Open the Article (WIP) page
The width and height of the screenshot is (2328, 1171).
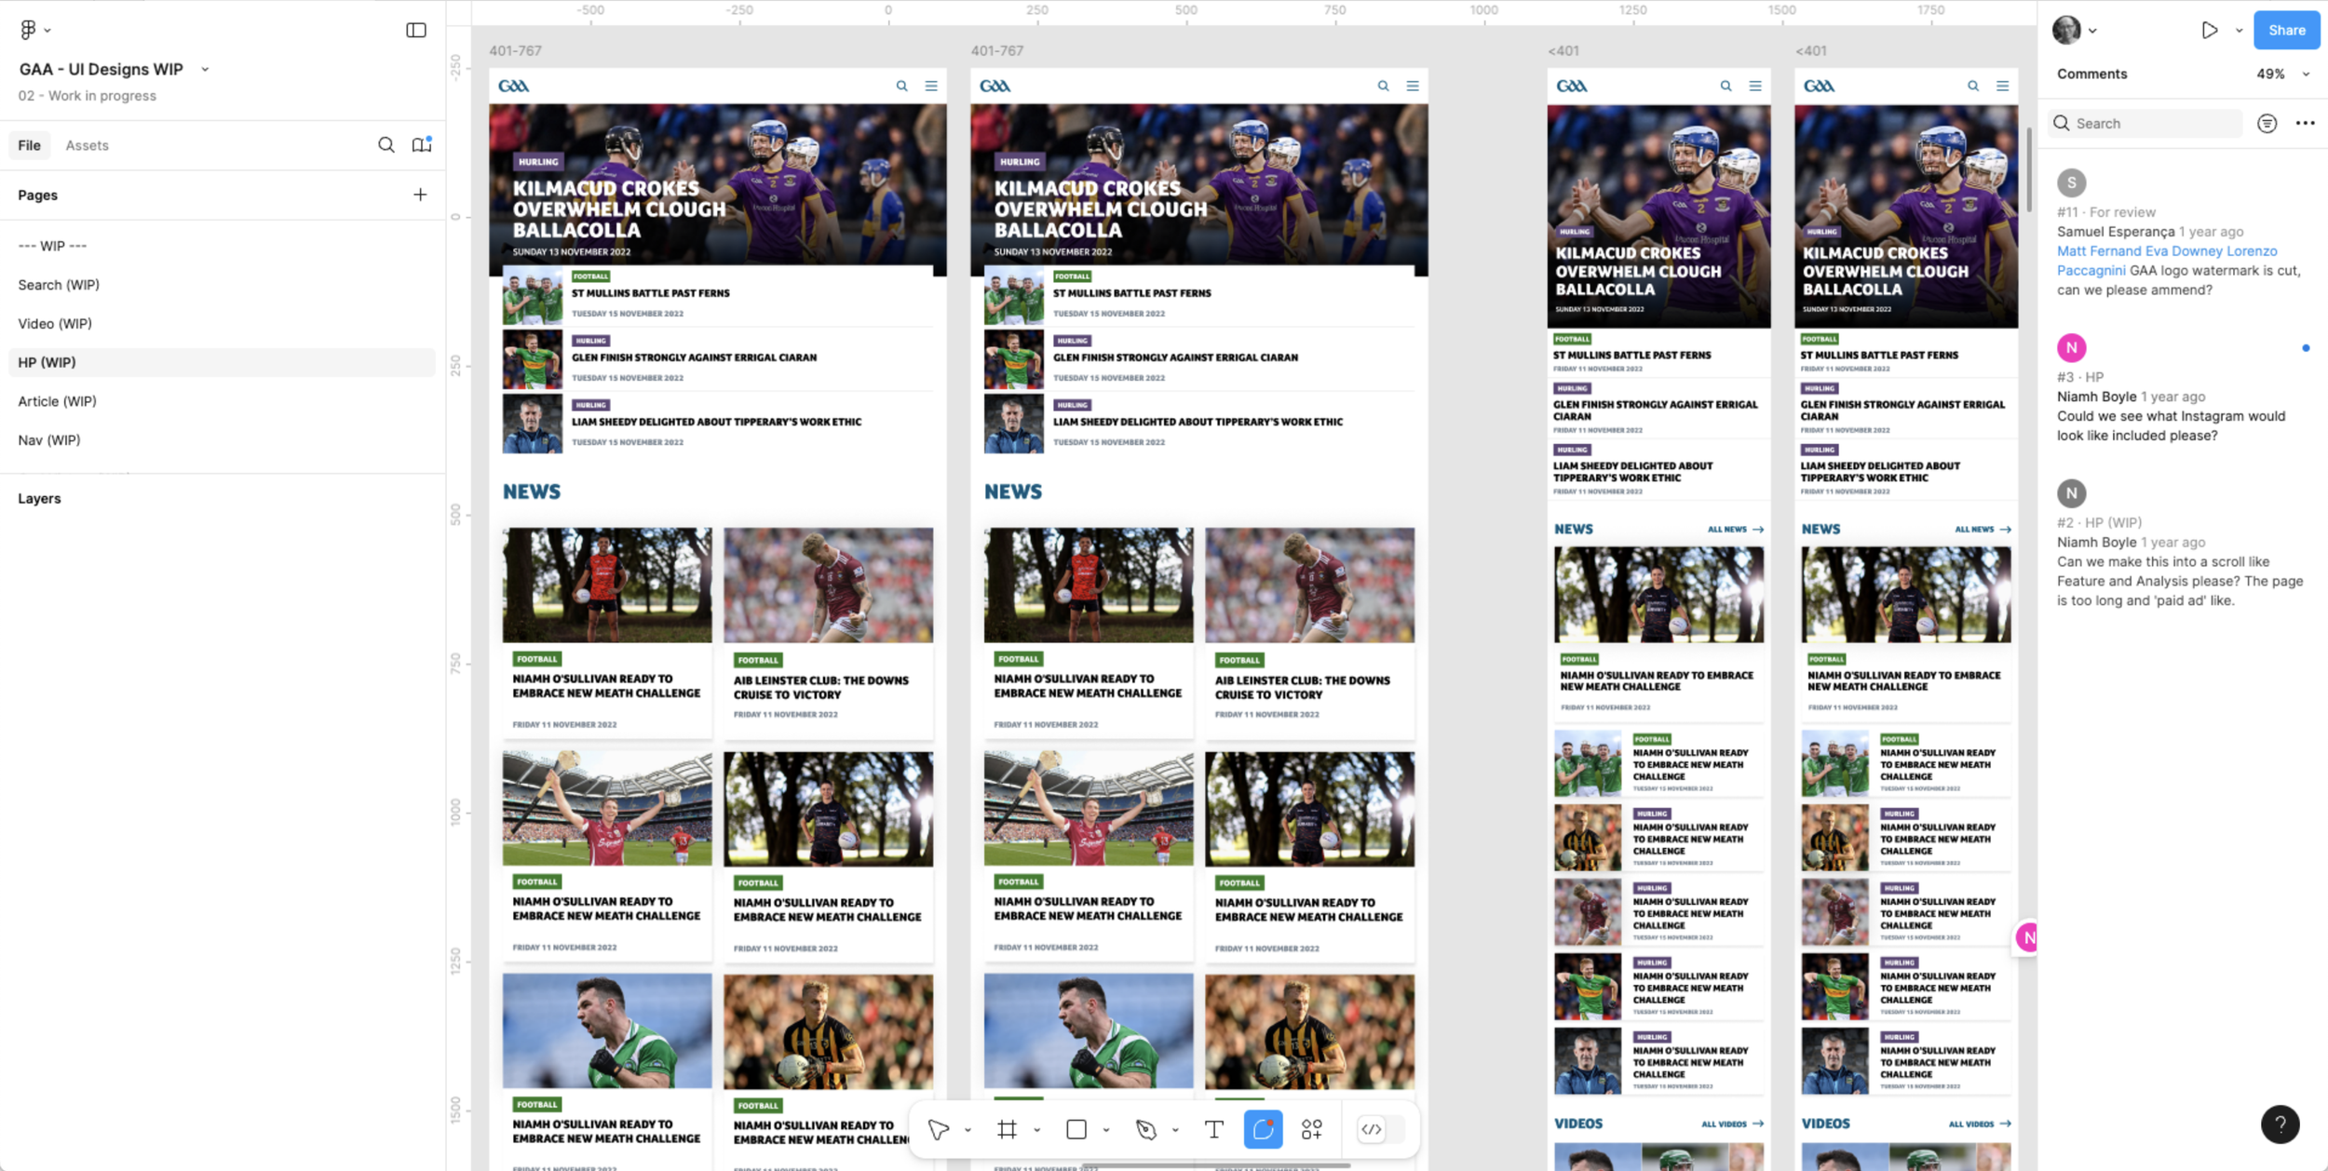[x=57, y=401]
